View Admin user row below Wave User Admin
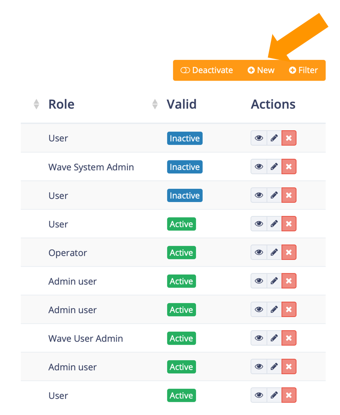This screenshot has height=415, width=340. (x=259, y=367)
